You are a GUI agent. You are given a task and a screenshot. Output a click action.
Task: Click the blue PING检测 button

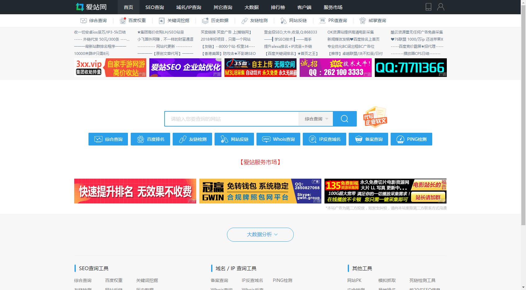point(411,139)
